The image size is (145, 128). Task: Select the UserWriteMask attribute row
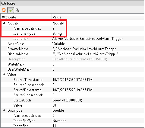(x=73, y=69)
